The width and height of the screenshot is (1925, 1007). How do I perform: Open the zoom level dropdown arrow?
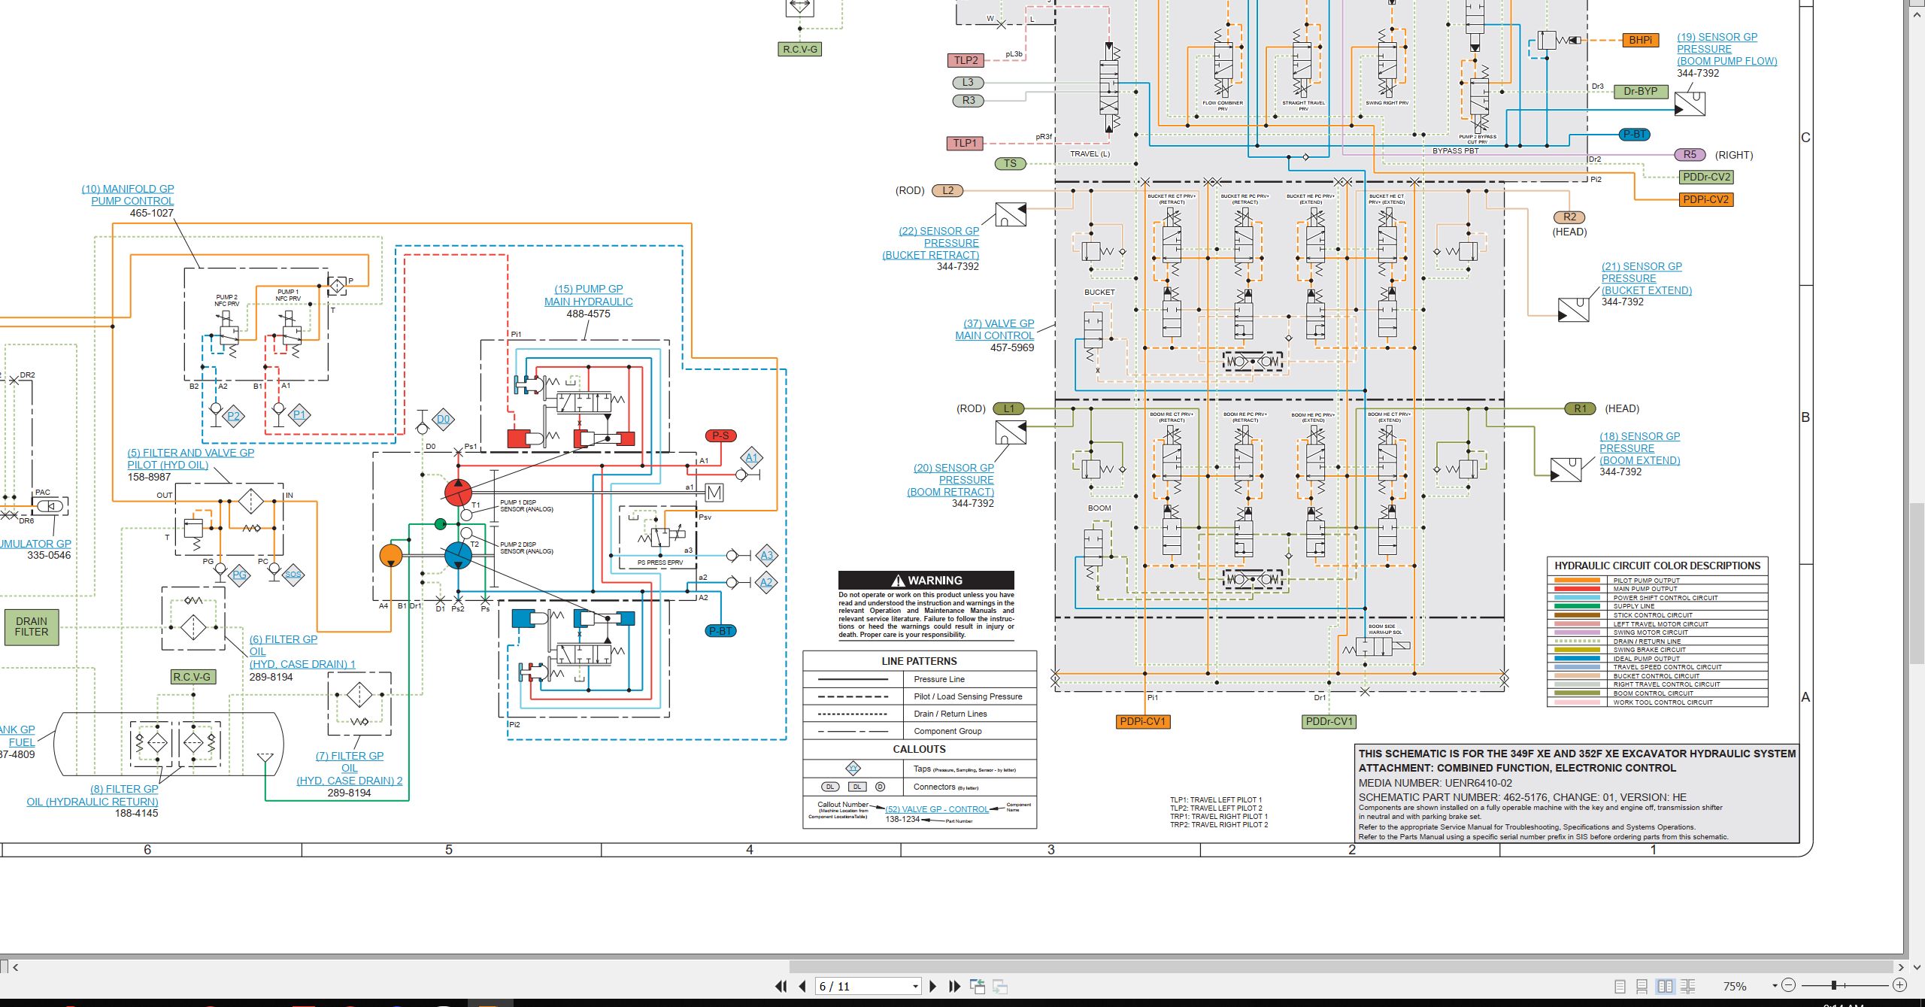1775,986
